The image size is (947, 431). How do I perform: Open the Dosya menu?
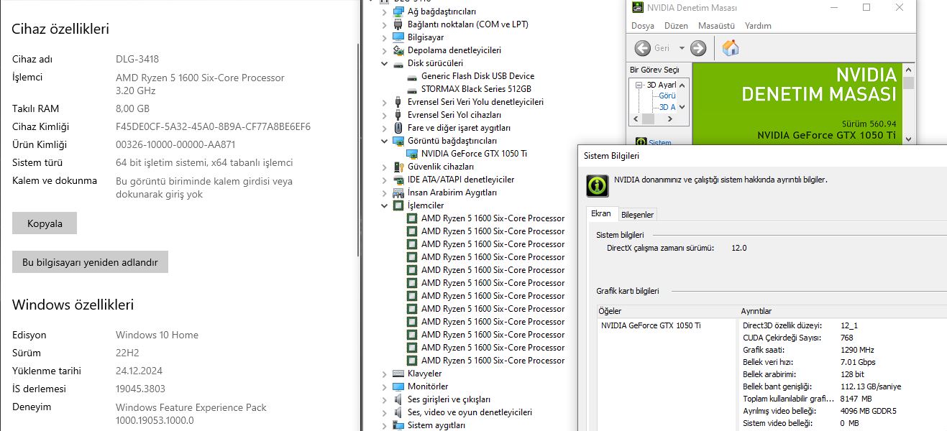(x=643, y=26)
